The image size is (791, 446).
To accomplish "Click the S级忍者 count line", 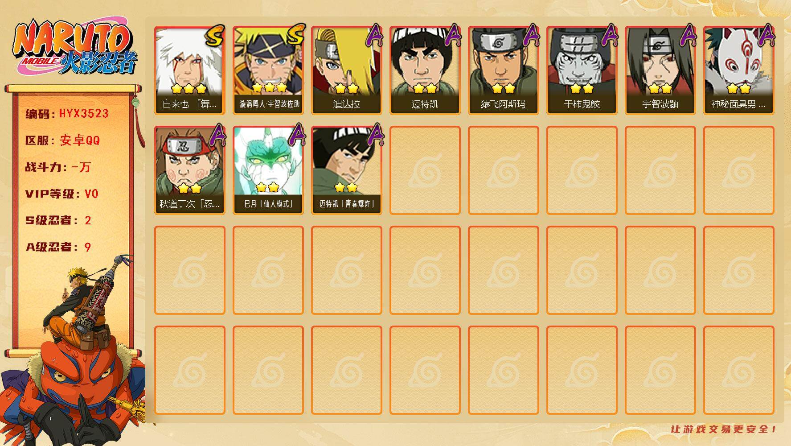I will (58, 220).
